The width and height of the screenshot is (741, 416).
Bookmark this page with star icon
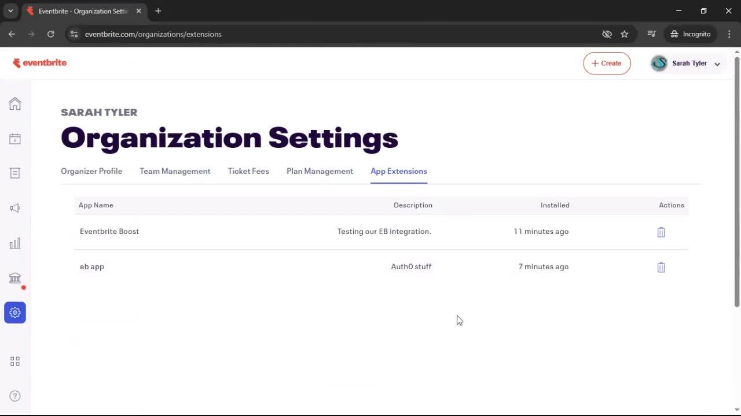(624, 34)
